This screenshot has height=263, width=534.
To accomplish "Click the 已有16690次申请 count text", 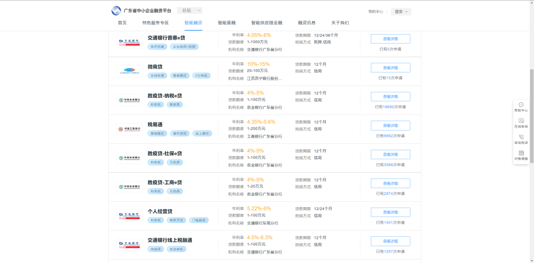I will [390, 107].
